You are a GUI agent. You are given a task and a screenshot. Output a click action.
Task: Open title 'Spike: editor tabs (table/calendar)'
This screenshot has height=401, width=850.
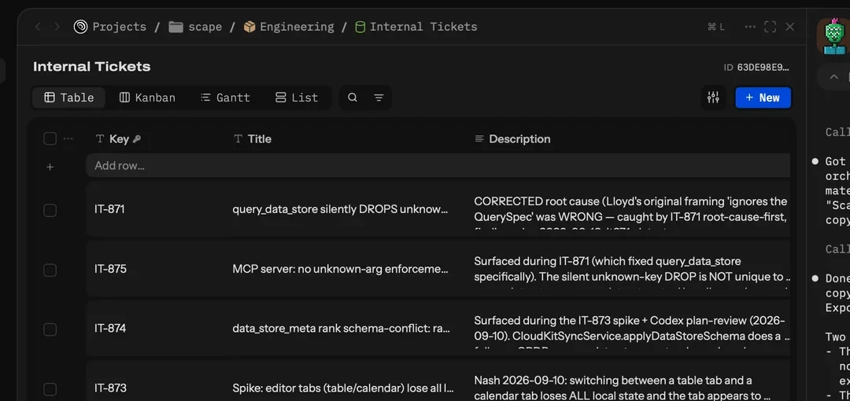point(343,388)
